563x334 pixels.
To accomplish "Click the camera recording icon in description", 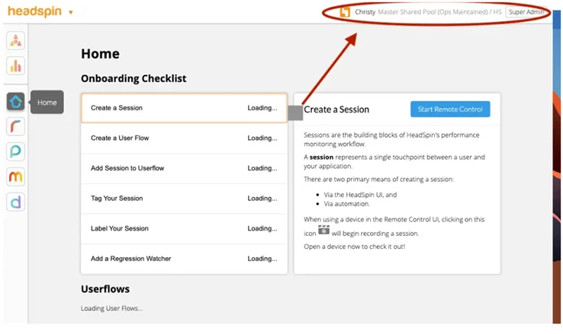I will [323, 230].
